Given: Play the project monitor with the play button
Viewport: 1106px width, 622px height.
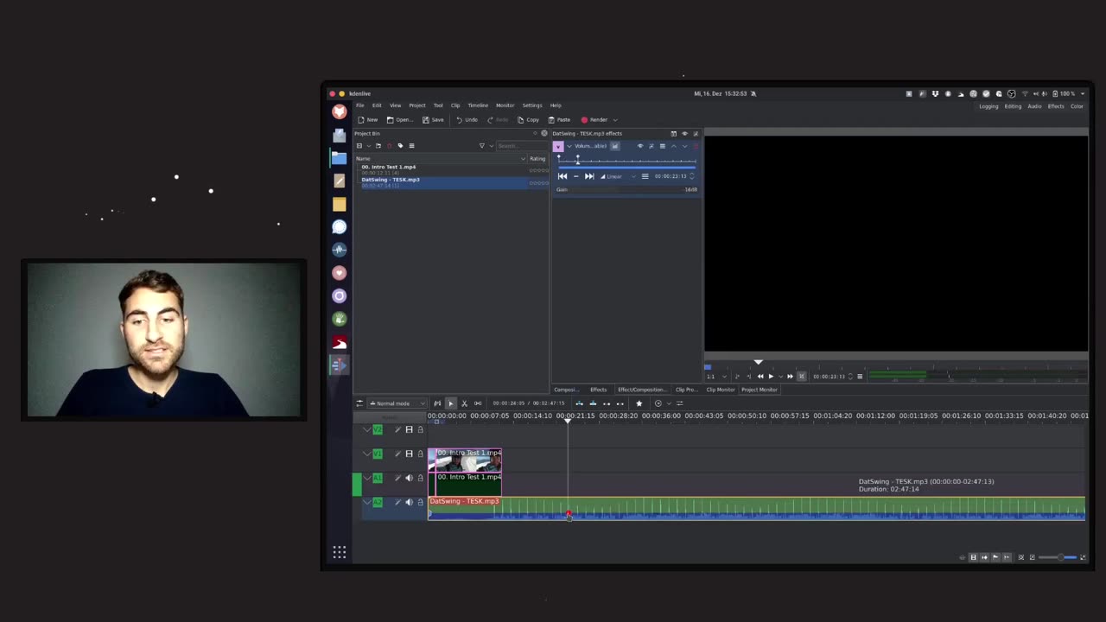Looking at the screenshot, I should pyautogui.click(x=771, y=377).
